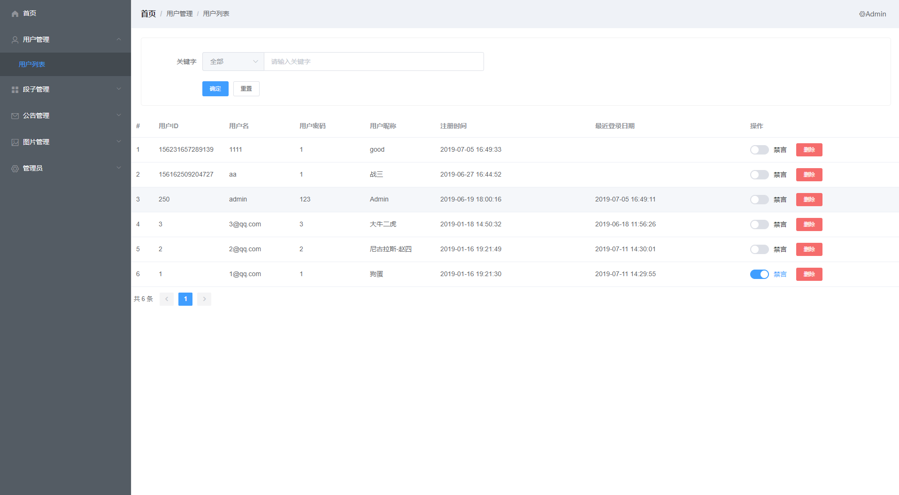The height and width of the screenshot is (495, 899).
Task: Delete user 1@qq.com
Action: pos(809,274)
